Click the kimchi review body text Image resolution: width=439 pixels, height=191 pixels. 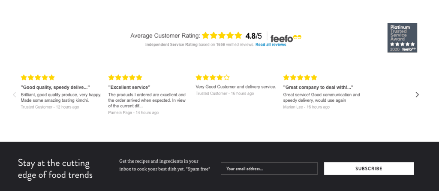click(x=61, y=97)
